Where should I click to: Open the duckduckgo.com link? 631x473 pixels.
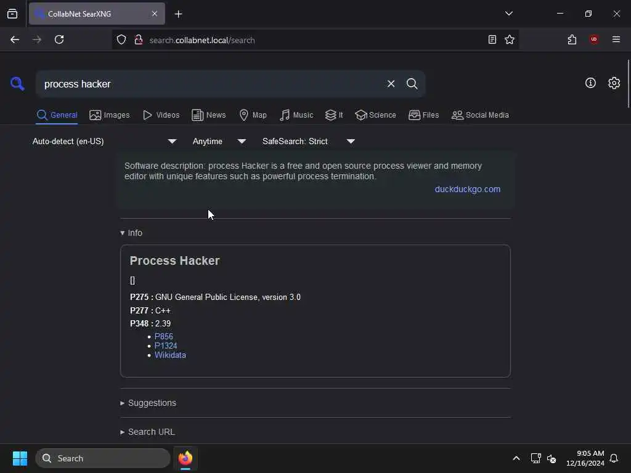467,190
